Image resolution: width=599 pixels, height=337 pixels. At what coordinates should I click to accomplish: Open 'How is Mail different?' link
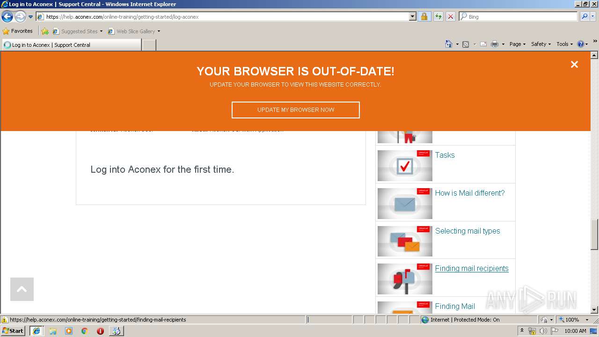[470, 193]
